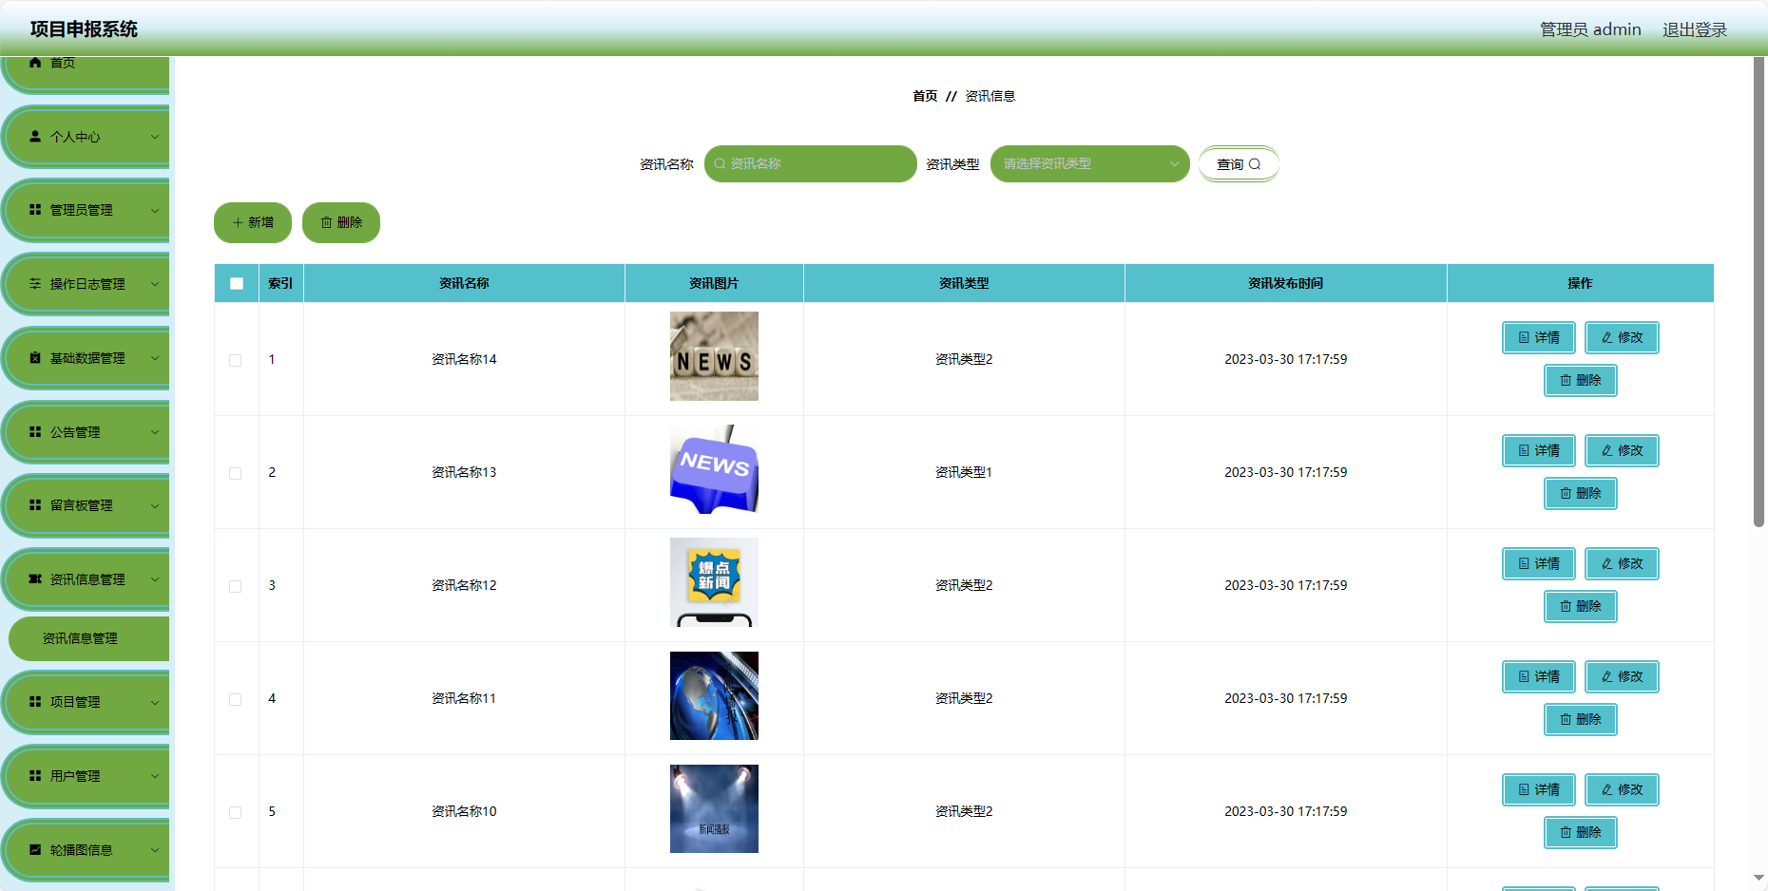Click the home icon beside 首页
Viewport: 1768px width, 891px height.
coord(35,63)
